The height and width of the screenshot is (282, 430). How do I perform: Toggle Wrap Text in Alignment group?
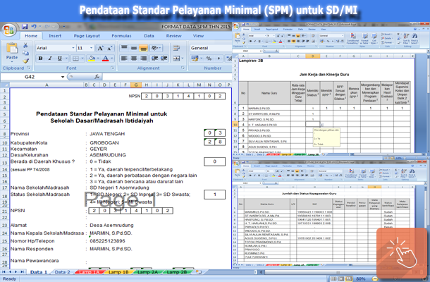(176, 48)
